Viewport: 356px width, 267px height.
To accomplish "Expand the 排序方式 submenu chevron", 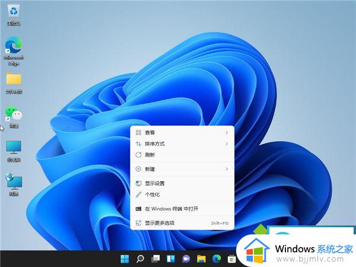I will click(x=227, y=144).
